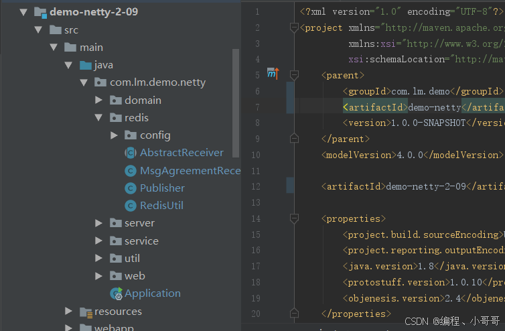This screenshot has width=505, height=331.
Task: Click the util package icon
Action: tap(116, 258)
